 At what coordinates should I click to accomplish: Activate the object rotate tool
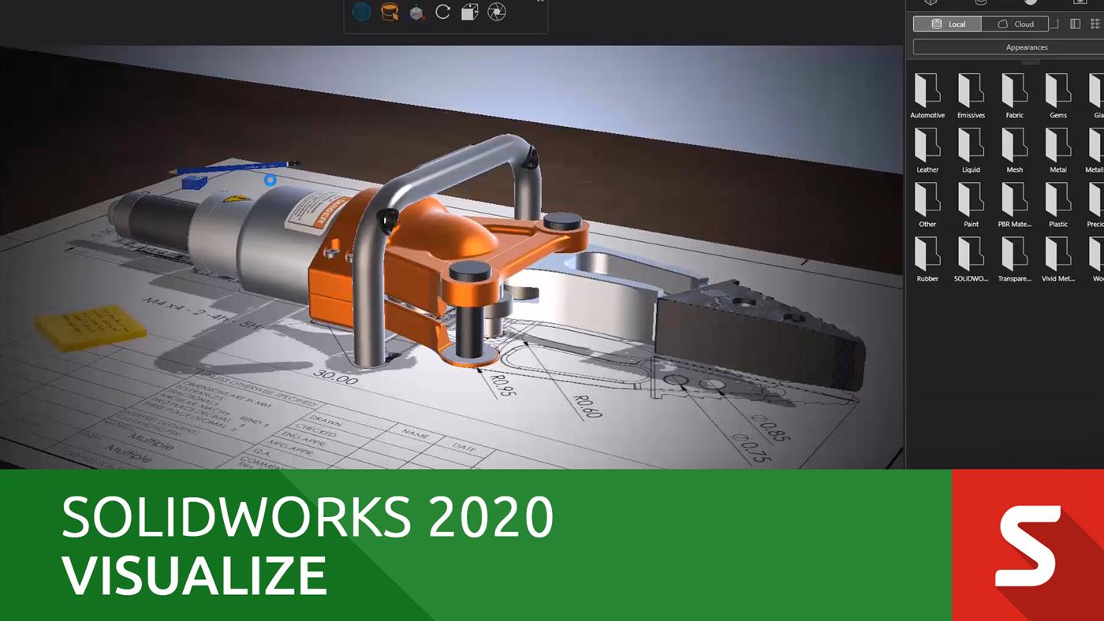point(442,12)
